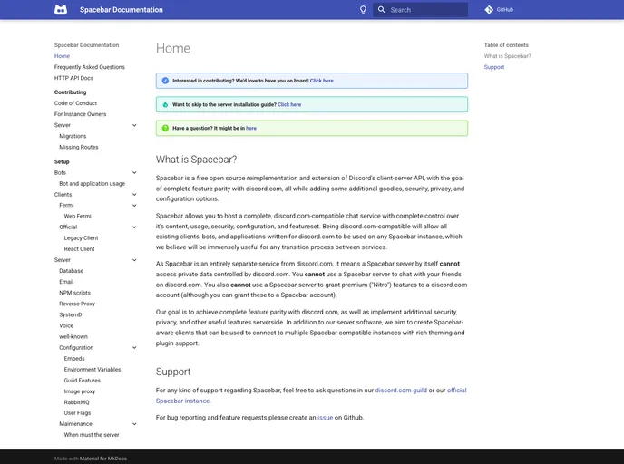The image size is (624, 464).
Task: Jump to Support in table of contents
Action: (x=494, y=67)
